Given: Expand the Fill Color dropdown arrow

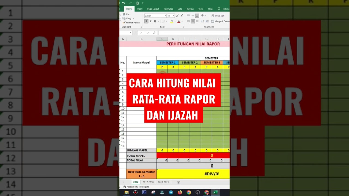Looking at the screenshot, I should (175, 21).
